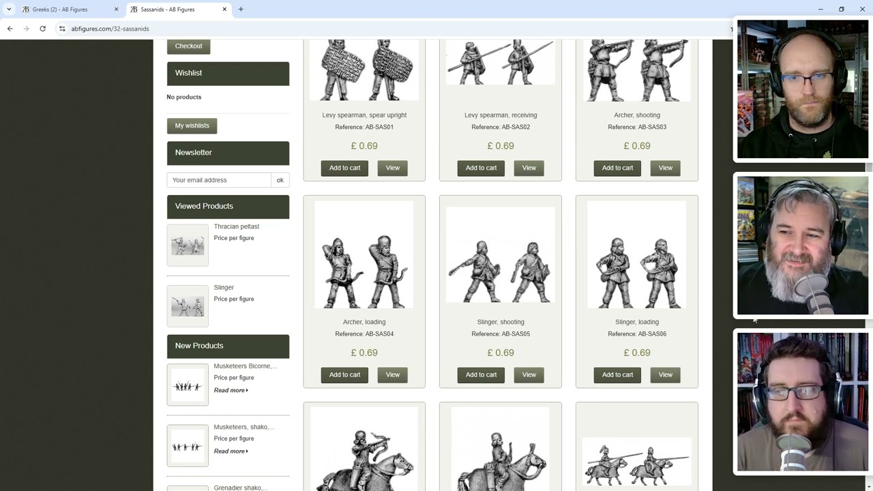Open Slinger, loading figure image
The height and width of the screenshot is (491, 873).
point(637,255)
